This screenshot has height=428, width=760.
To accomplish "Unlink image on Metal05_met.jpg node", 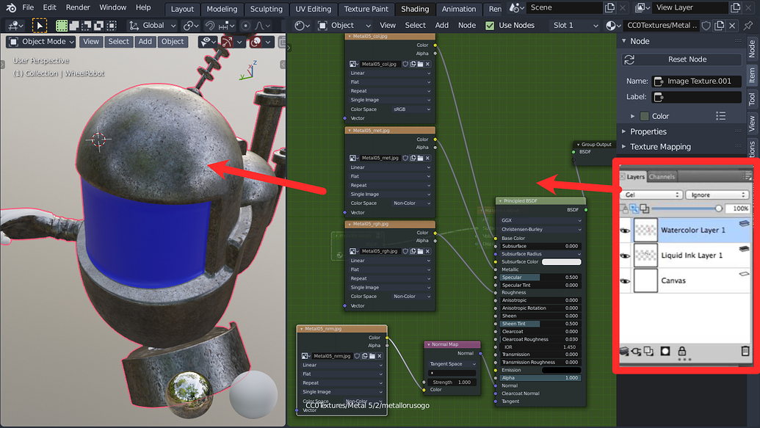I will click(428, 158).
